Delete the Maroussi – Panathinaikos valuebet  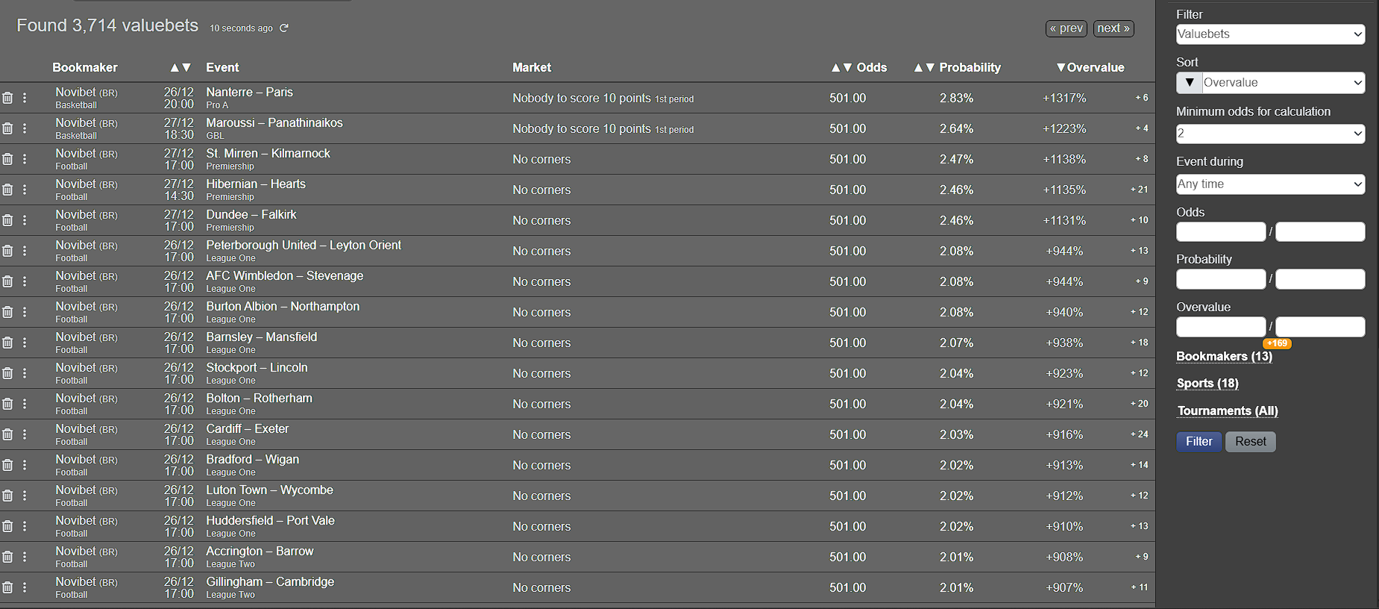[7, 128]
